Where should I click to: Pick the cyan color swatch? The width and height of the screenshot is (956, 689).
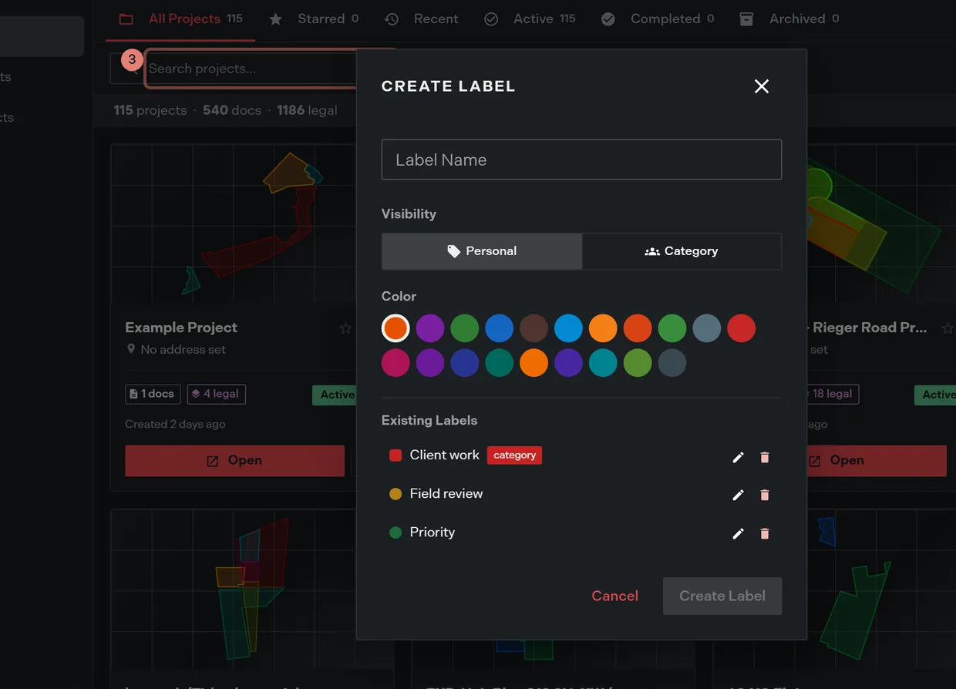click(x=603, y=363)
